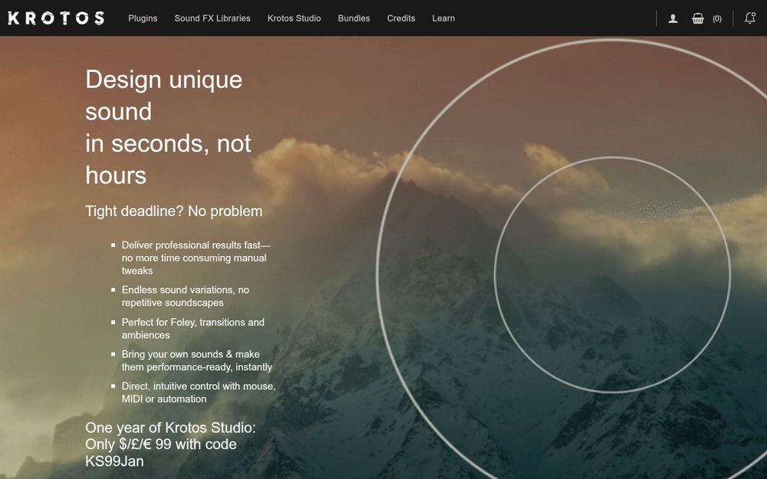Click the bullet "Perfect for Foley, transitions"

click(x=193, y=329)
